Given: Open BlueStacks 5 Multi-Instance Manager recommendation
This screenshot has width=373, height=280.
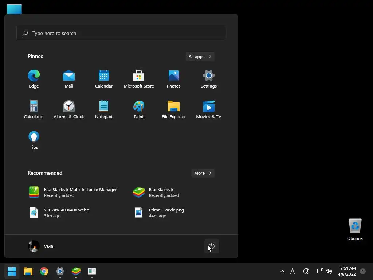Looking at the screenshot, I should [x=74, y=192].
